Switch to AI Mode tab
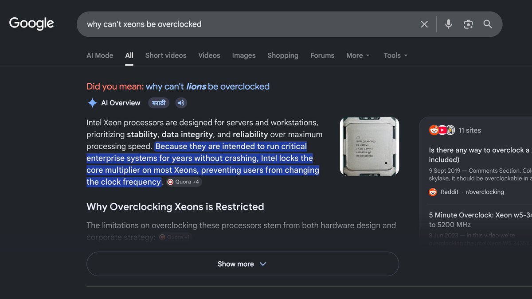 (x=100, y=55)
